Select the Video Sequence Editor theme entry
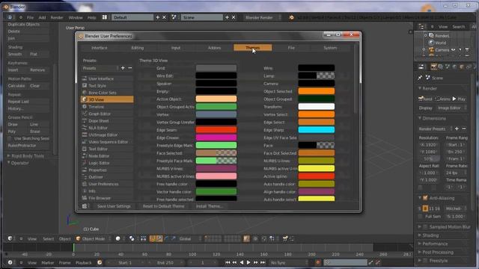This screenshot has width=479, height=269. click(x=107, y=142)
